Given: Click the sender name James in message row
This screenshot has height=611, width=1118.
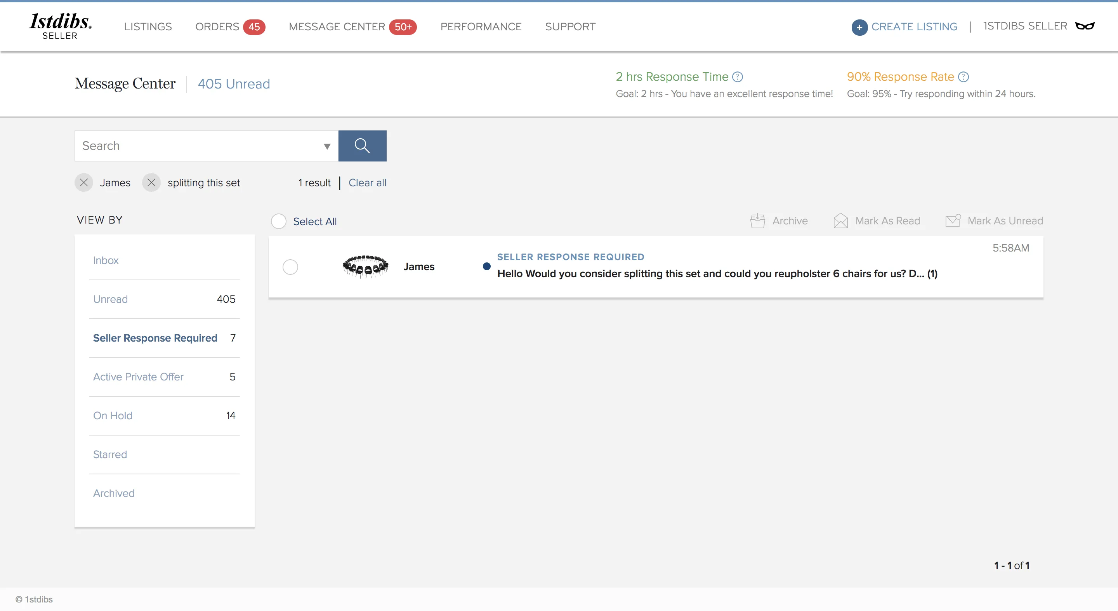Looking at the screenshot, I should 418,266.
